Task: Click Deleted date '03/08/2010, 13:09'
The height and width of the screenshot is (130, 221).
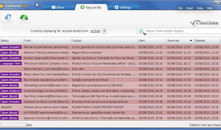Action: pyautogui.click(x=206, y=47)
